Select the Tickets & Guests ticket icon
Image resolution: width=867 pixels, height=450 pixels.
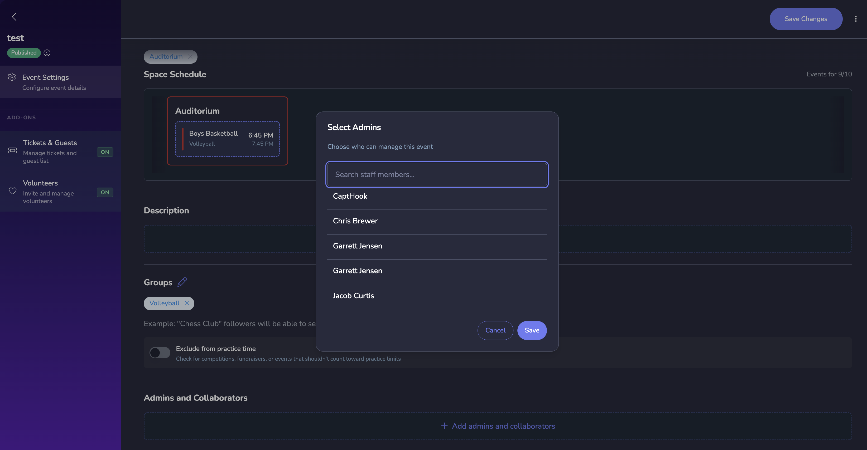12,151
